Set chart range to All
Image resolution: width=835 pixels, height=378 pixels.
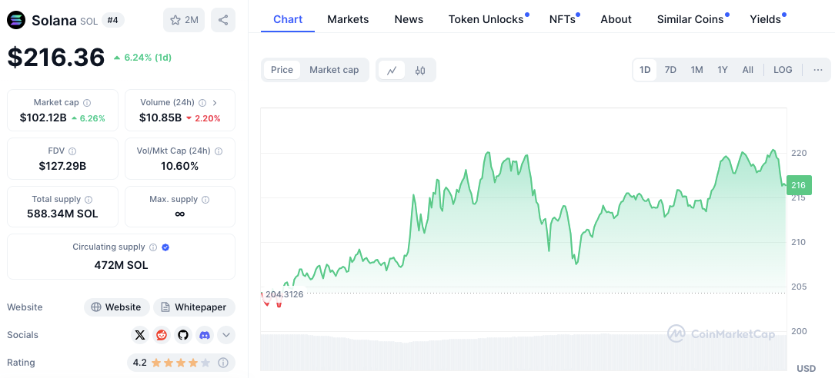tap(748, 70)
